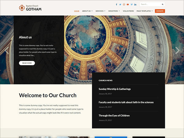
Task: Click the January 30, 2017 date
Action: click(105, 94)
